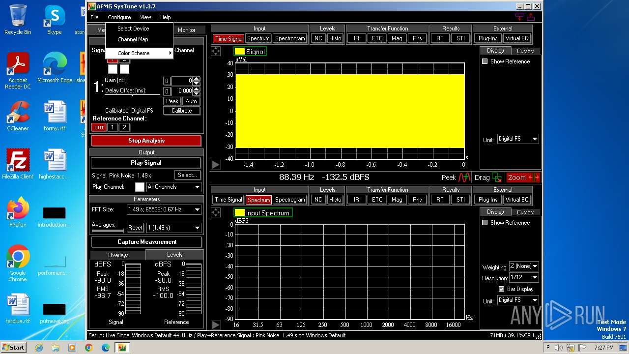Click Capture Measurement button
The height and width of the screenshot is (354, 629).
(146, 242)
